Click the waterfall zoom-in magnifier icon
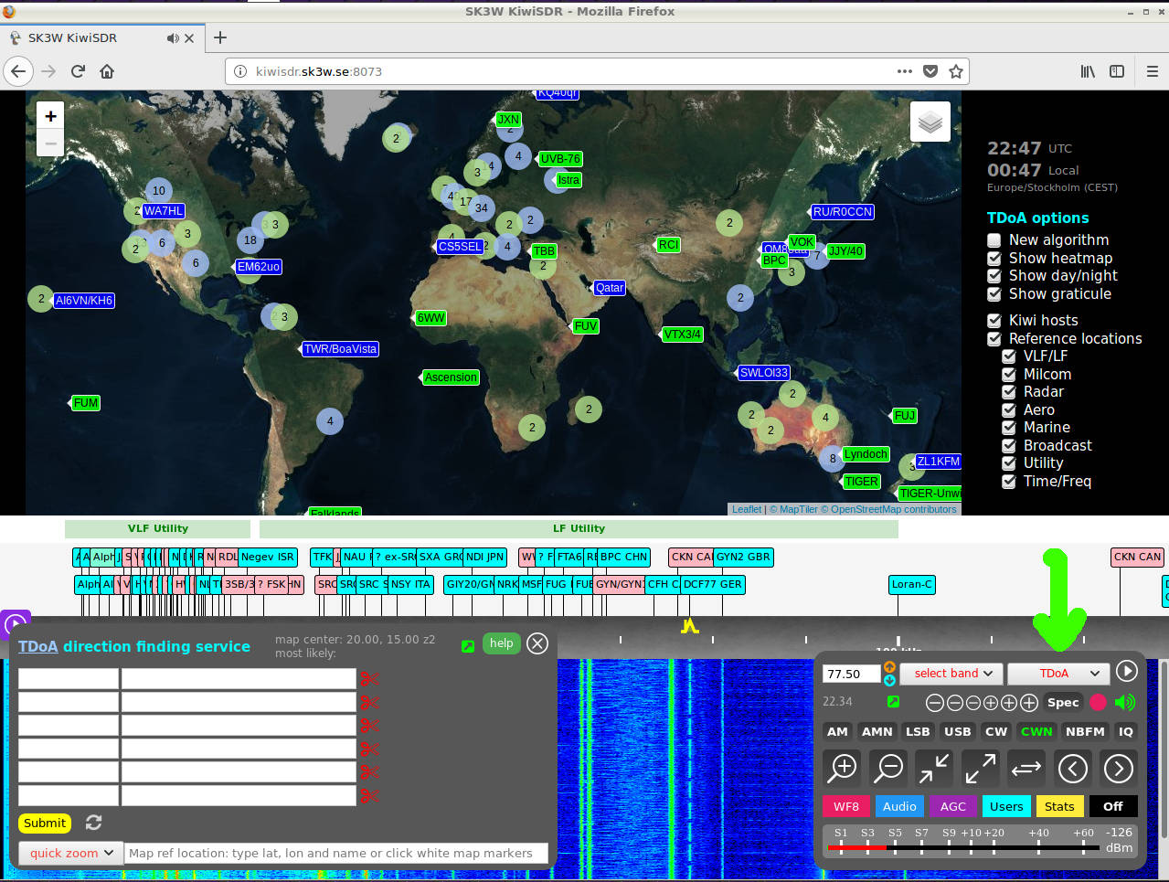The width and height of the screenshot is (1169, 882). tap(842, 769)
